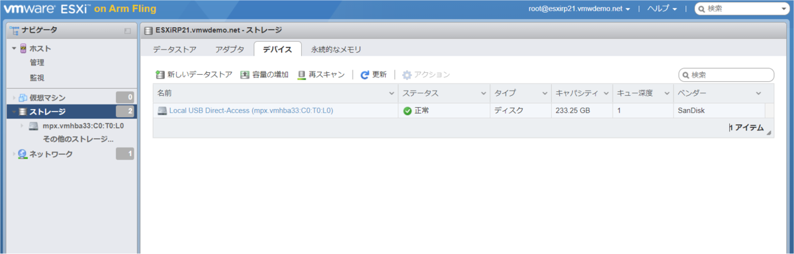Switch to the Datastores (データストア) tab
794x254 pixels.
pyautogui.click(x=174, y=50)
